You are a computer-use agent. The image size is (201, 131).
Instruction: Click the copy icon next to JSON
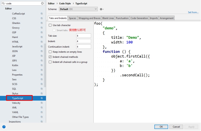42,51
